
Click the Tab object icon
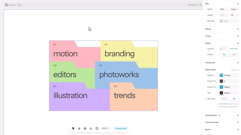point(221,93)
